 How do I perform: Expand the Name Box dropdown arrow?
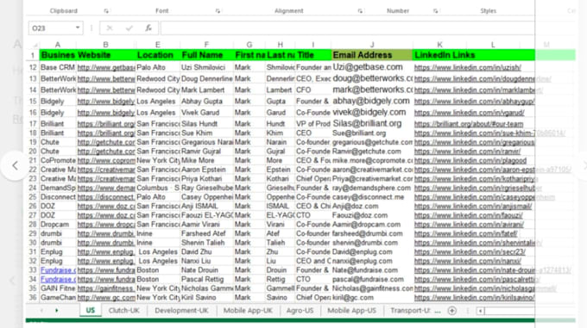[x=78, y=28]
